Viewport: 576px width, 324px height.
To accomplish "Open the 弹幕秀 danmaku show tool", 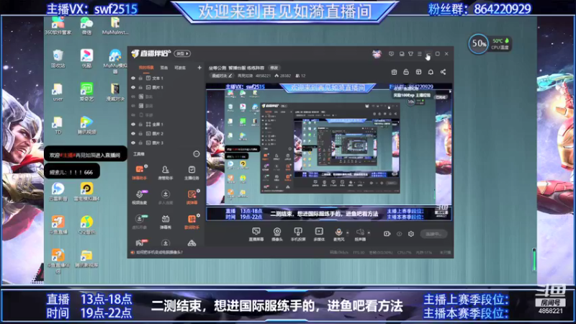I will pos(166,222).
